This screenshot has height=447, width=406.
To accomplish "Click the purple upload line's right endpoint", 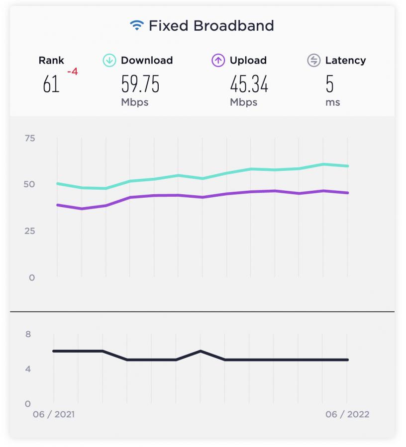I will point(348,193).
